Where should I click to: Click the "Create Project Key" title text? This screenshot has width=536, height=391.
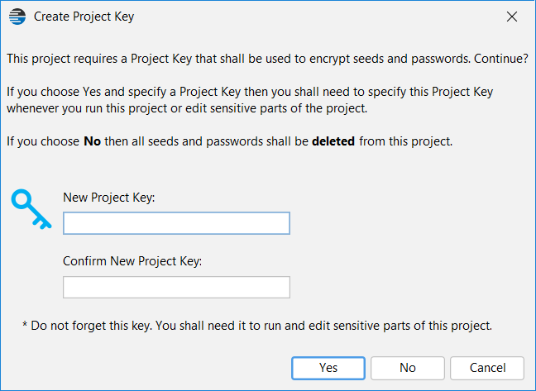[84, 17]
